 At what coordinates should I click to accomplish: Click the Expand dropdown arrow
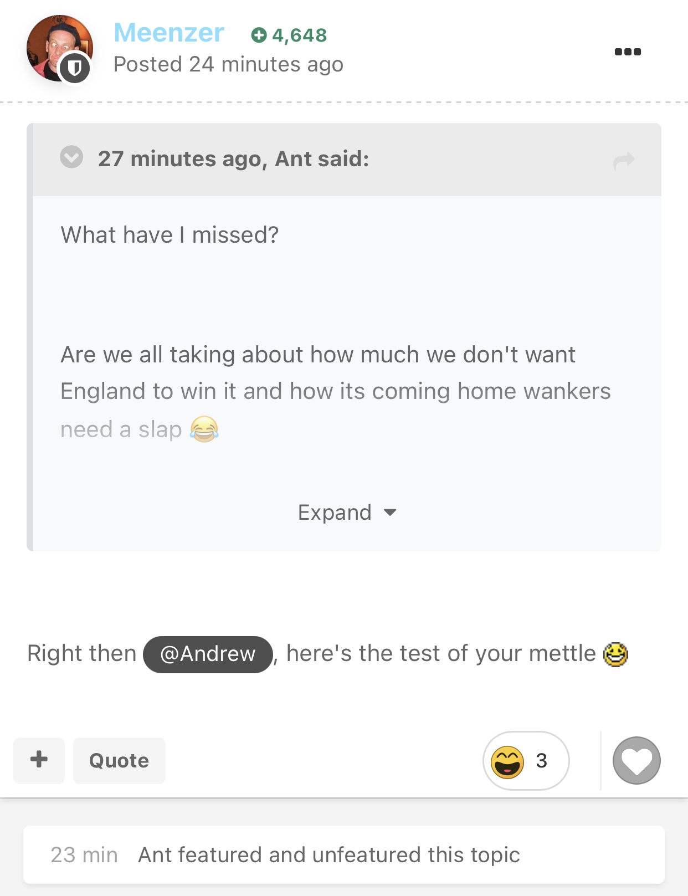390,513
